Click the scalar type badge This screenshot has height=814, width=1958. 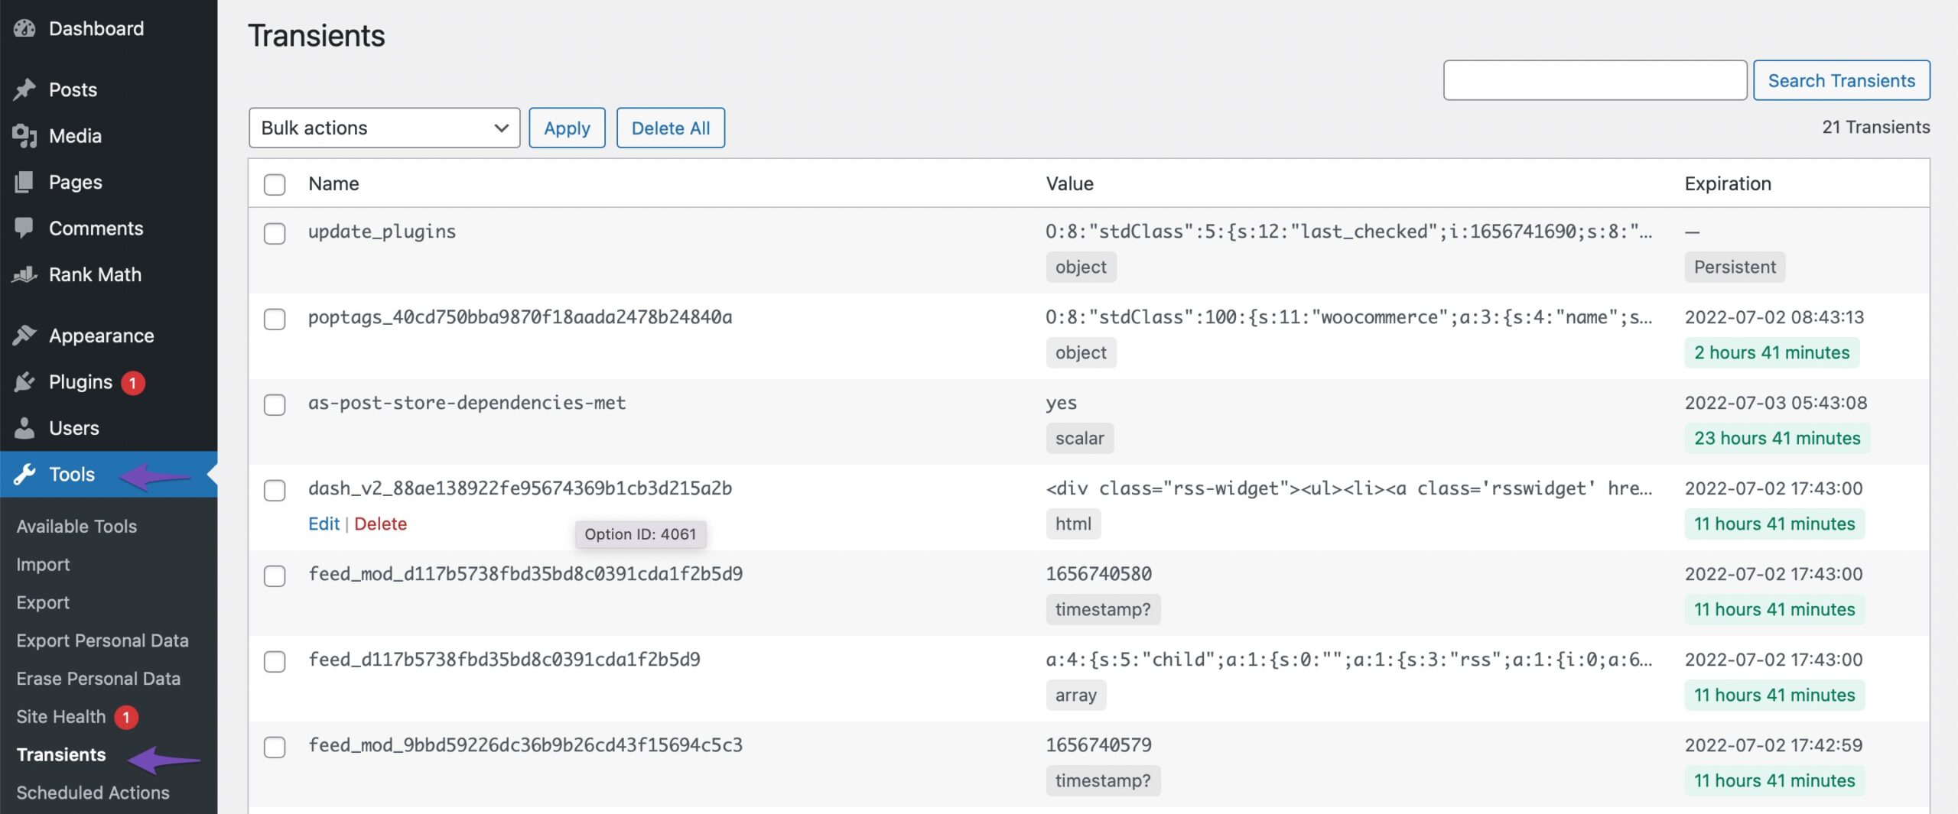pyautogui.click(x=1079, y=438)
